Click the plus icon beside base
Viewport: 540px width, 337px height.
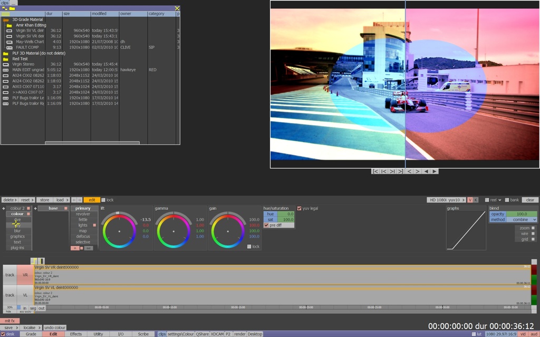[x=35, y=209]
